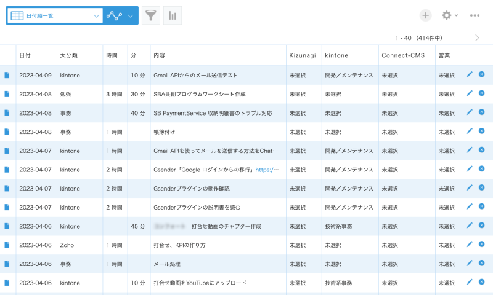Delete the SB PaymentService row
The width and height of the screenshot is (493, 295).
pyautogui.click(x=481, y=112)
